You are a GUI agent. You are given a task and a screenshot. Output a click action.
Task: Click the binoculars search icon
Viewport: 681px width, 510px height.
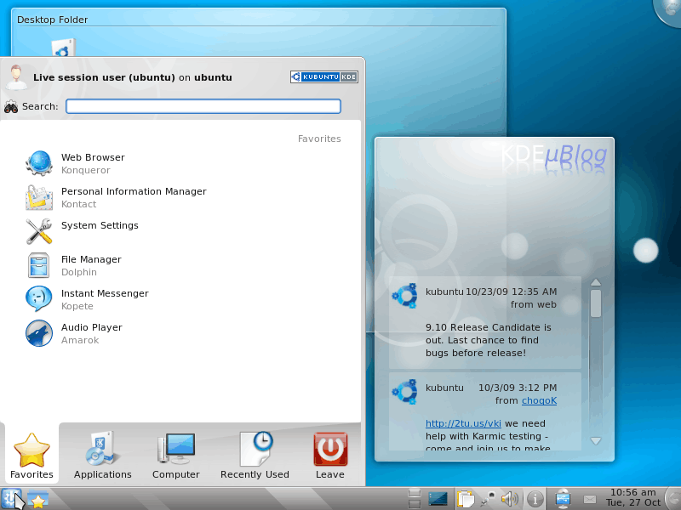pos(11,106)
